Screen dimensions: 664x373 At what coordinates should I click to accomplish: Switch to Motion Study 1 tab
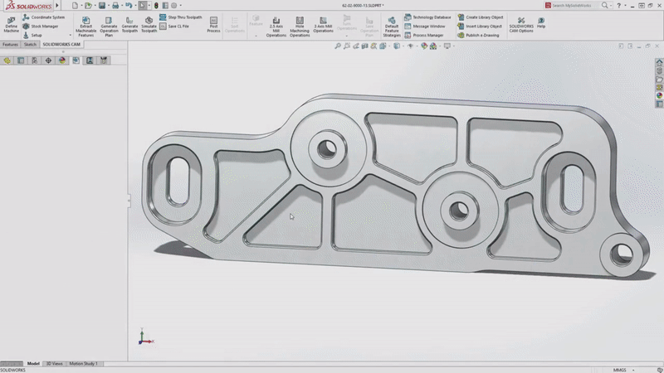tap(83, 363)
